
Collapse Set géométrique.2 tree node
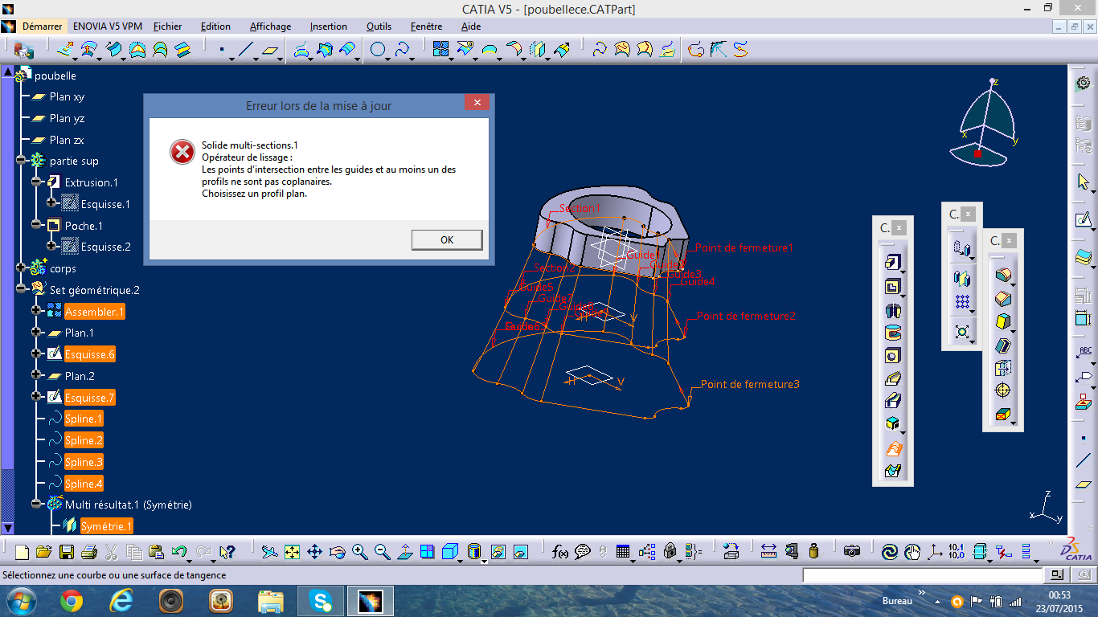point(21,289)
